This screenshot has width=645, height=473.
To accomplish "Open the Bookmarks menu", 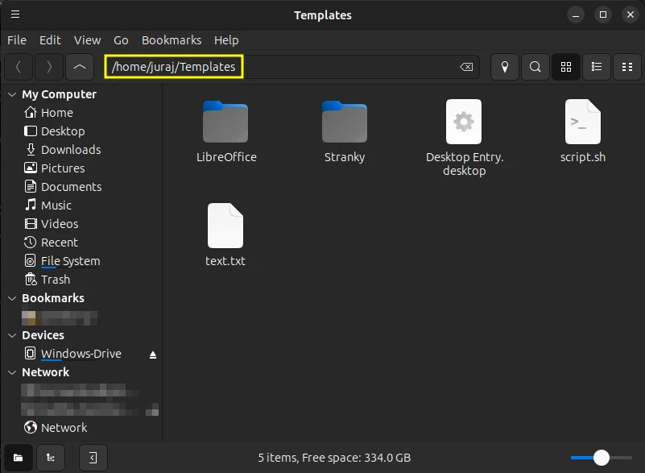I will [172, 40].
